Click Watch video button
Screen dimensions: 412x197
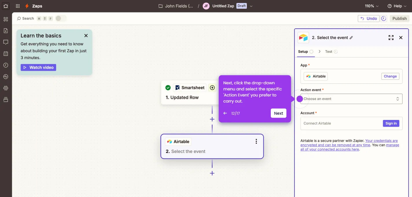(38, 68)
